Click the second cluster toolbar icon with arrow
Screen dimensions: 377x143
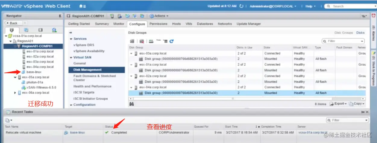(x=120, y=16)
